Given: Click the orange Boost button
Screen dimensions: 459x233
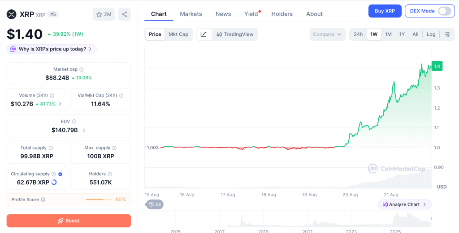Looking at the screenshot, I should (x=69, y=221).
